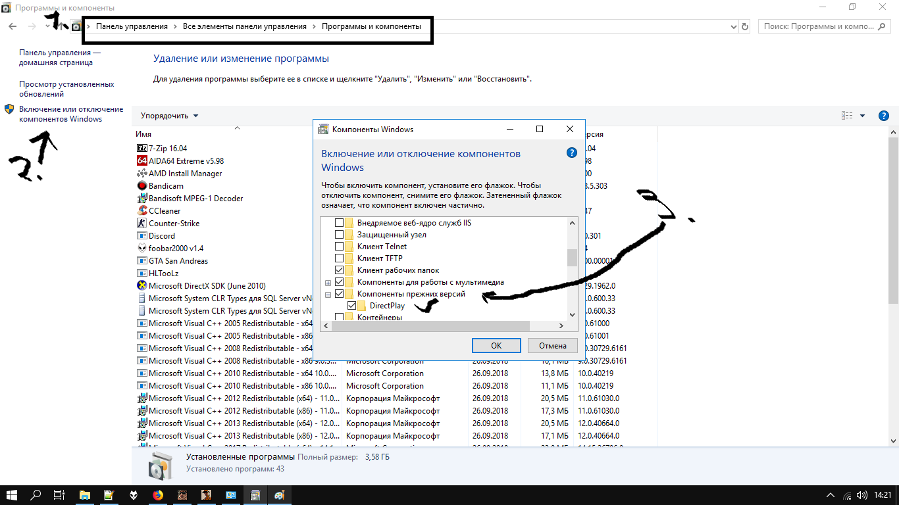
Task: Click the Programs and Features search box
Action: 825,26
